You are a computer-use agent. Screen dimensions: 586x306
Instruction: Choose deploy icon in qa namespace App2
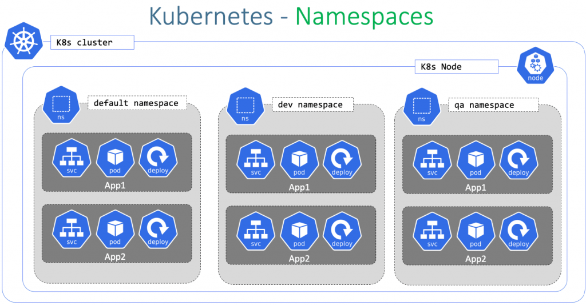pyautogui.click(x=518, y=231)
